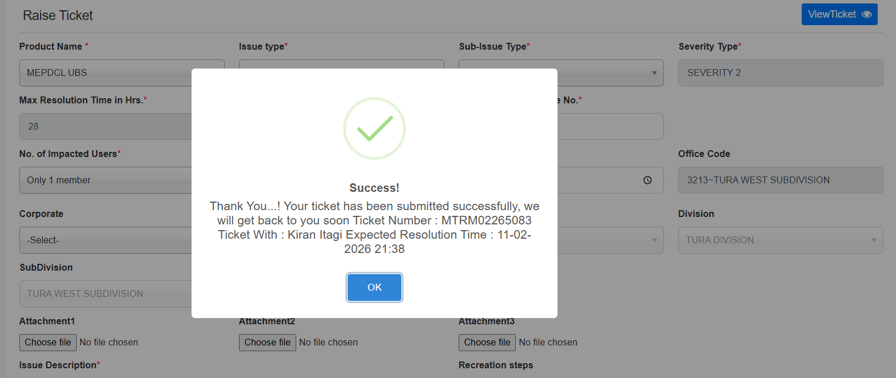Open the Division dropdown showing TURA DIVISION
This screenshot has width=896, height=378.
780,240
